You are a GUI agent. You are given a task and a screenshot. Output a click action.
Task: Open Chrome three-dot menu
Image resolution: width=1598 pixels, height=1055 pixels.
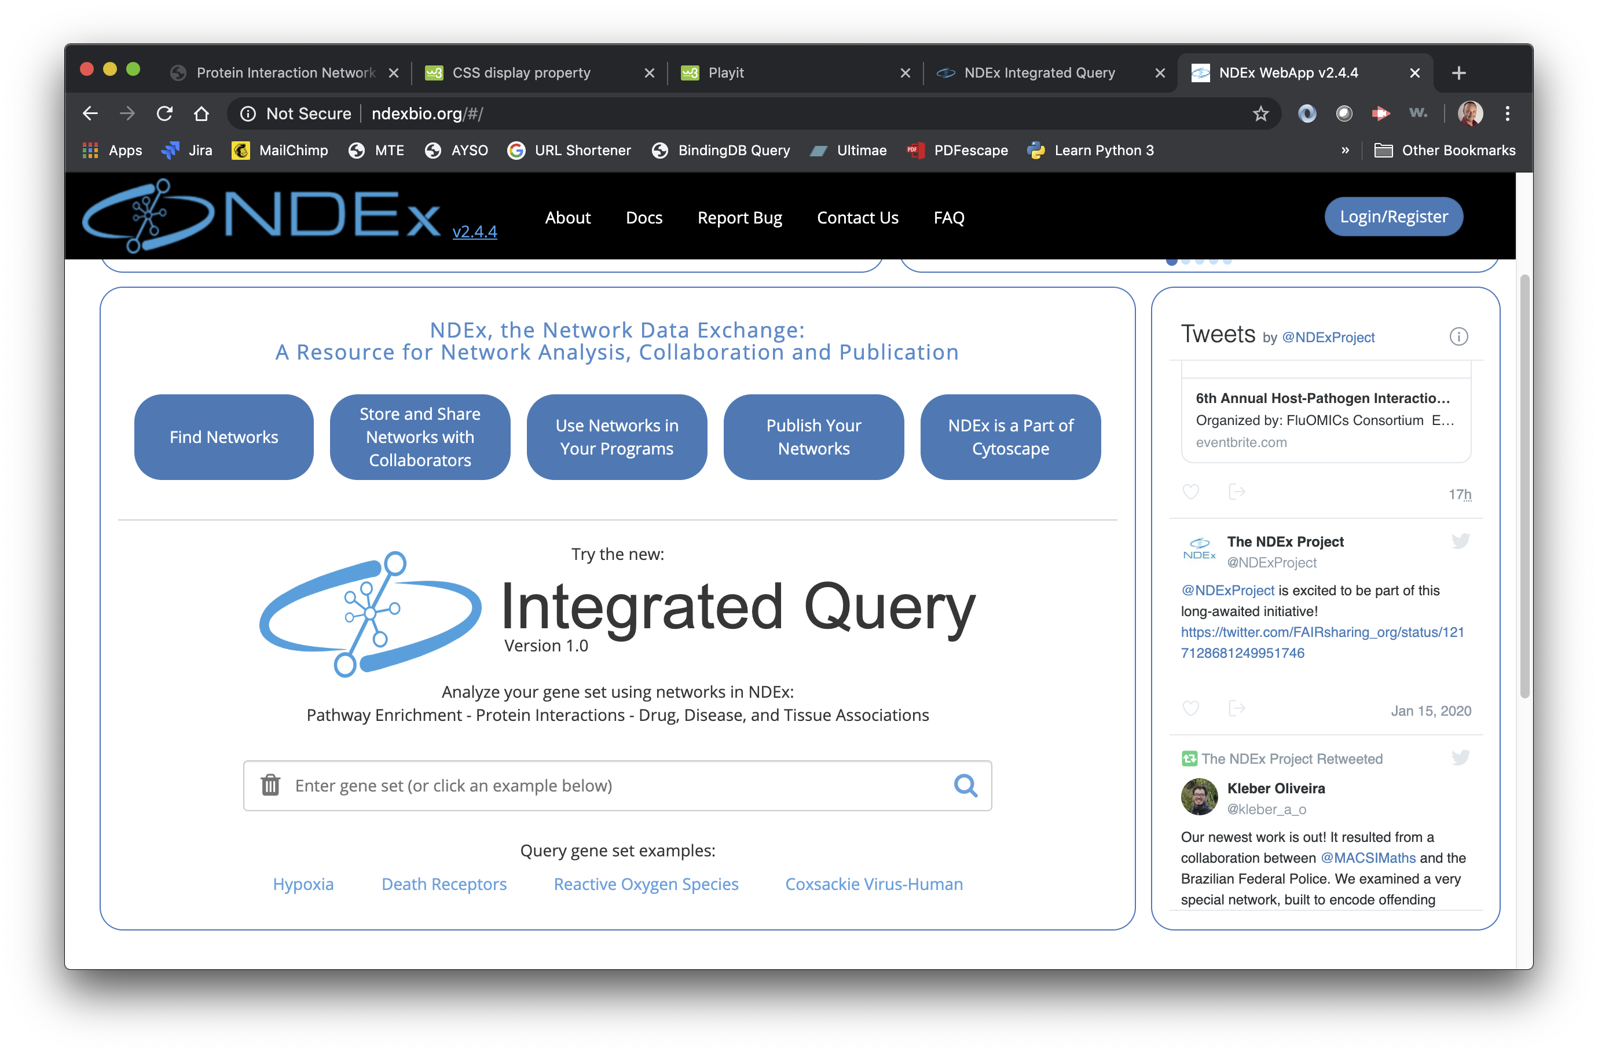(1507, 113)
